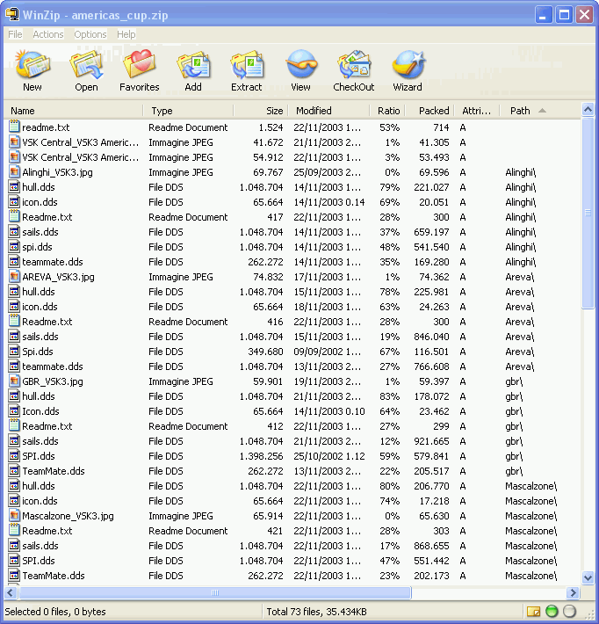The width and height of the screenshot is (599, 624).
Task: Click the CheckOut toolbar icon
Action: [x=354, y=64]
